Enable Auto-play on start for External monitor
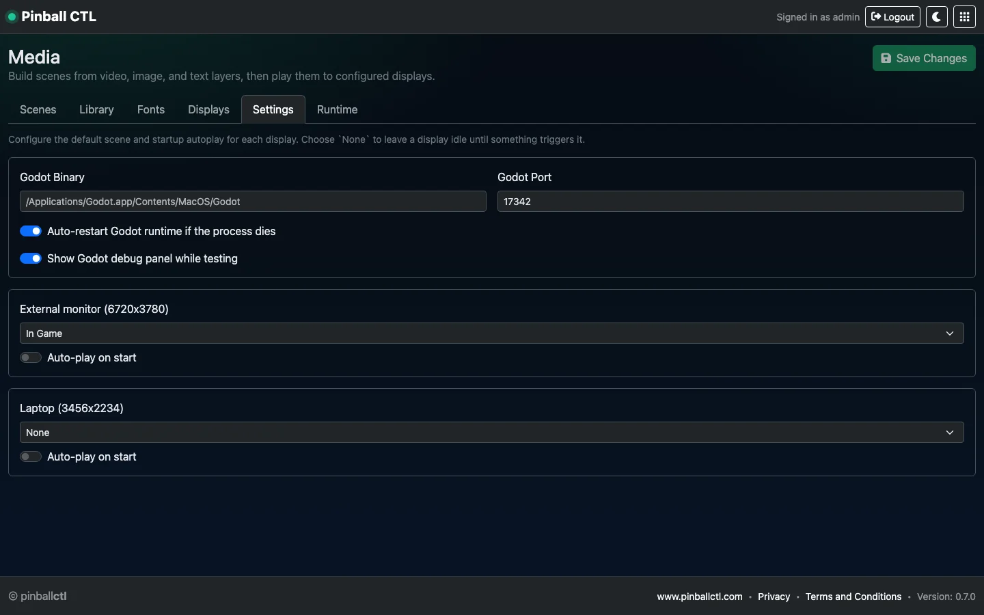This screenshot has height=615, width=984. 31,357
